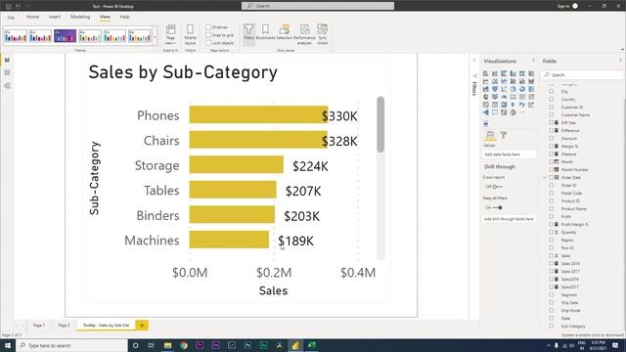Select the Q&A visual icon
Viewport: 626px width, 352px height.
(x=495, y=112)
